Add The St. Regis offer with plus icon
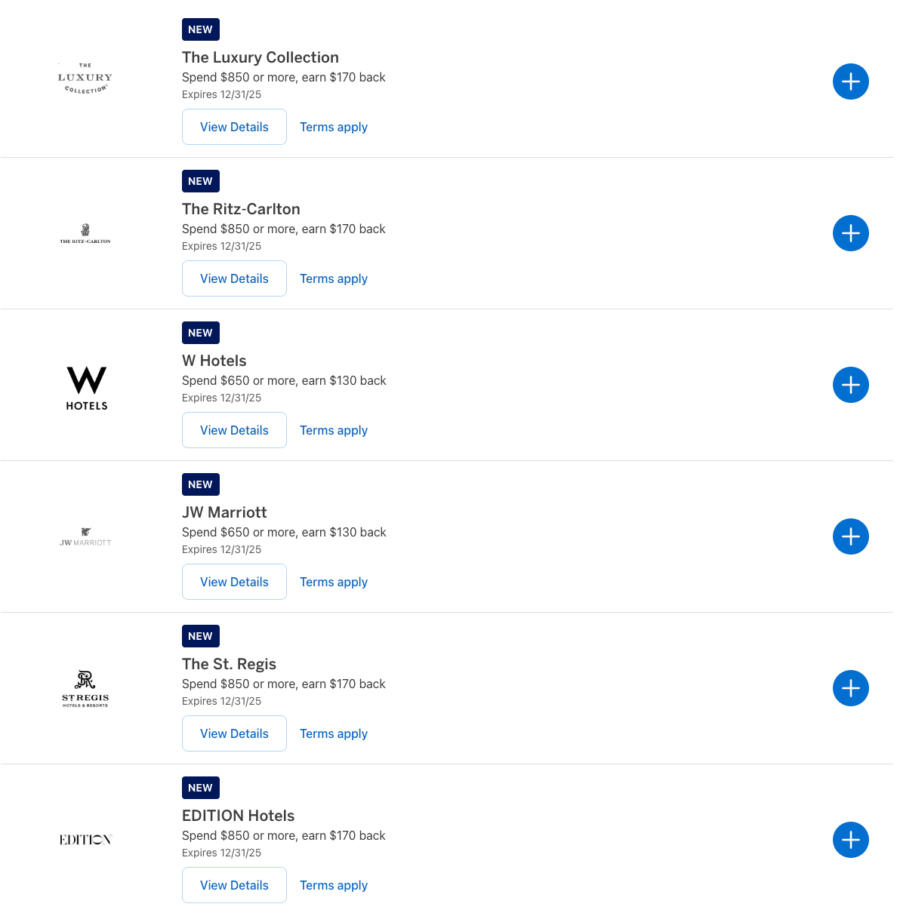897x913 pixels. coord(850,688)
